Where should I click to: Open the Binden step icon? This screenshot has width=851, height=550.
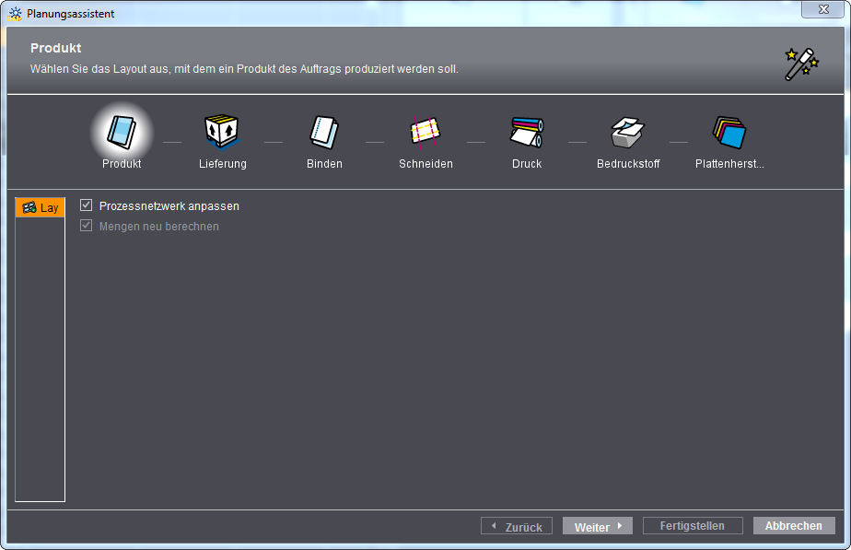324,132
